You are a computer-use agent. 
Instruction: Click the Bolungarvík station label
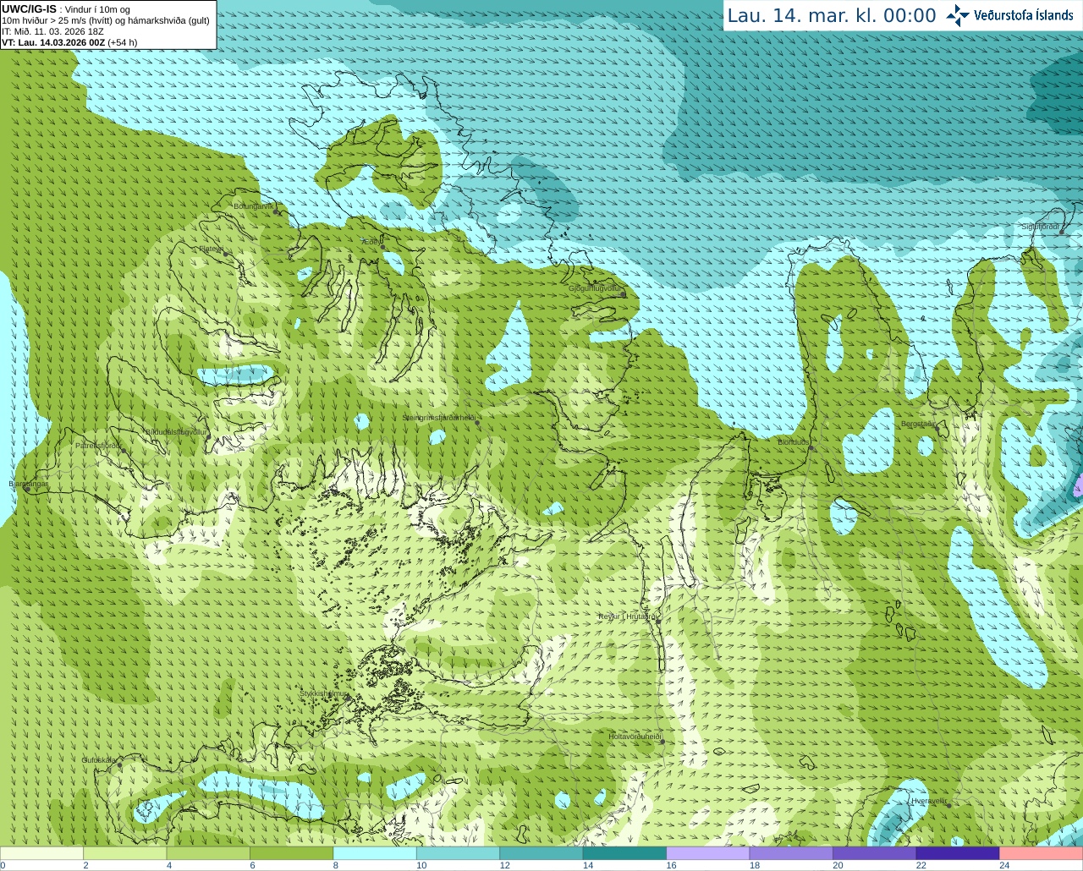tap(252, 206)
